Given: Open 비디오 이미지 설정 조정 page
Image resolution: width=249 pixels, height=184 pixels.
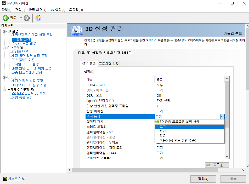Looking at the screenshot, I should [x=29, y=85].
